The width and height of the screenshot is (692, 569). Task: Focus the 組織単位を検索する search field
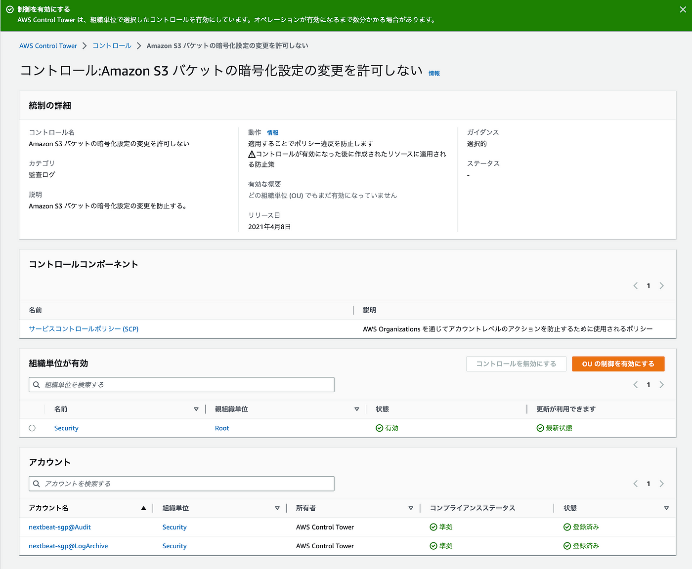click(181, 385)
